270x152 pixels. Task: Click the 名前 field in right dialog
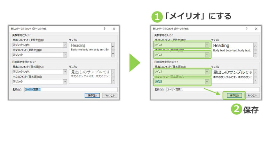pos(213,89)
